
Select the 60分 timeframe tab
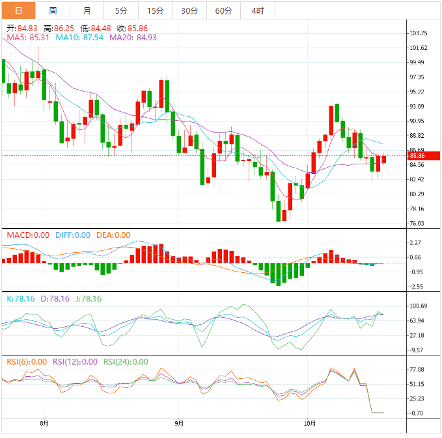(223, 10)
